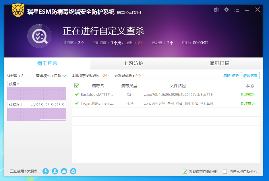Click the cloud engine icon

pos(64,171)
